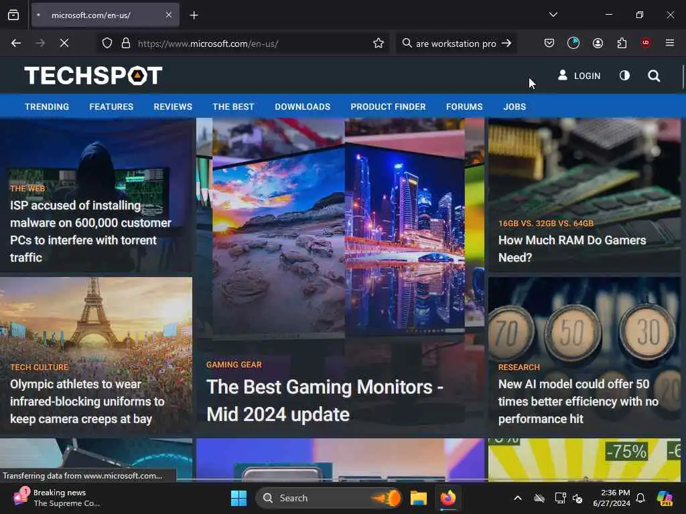
Task: Click Firefox icon in taskbar
Action: (x=448, y=498)
